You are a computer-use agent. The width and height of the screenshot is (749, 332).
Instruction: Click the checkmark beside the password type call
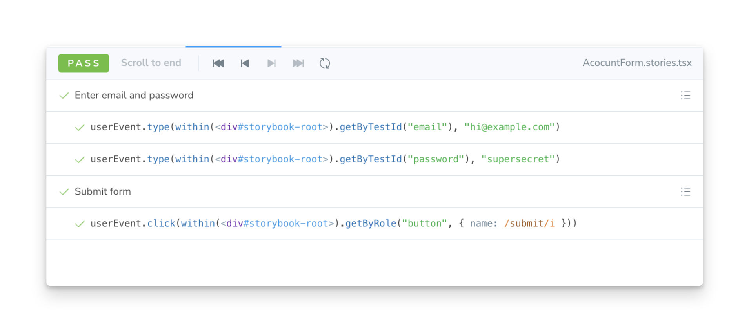(x=80, y=160)
